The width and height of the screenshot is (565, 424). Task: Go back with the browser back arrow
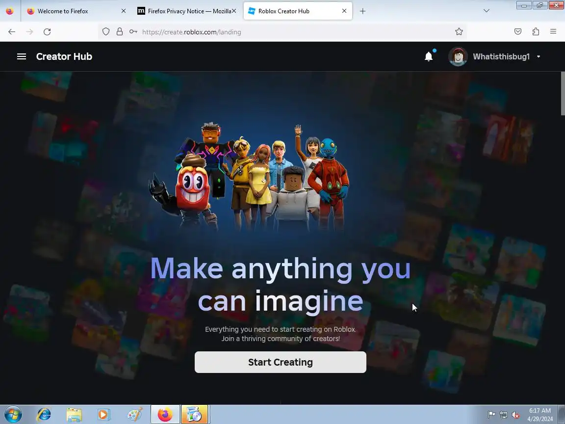(x=12, y=32)
